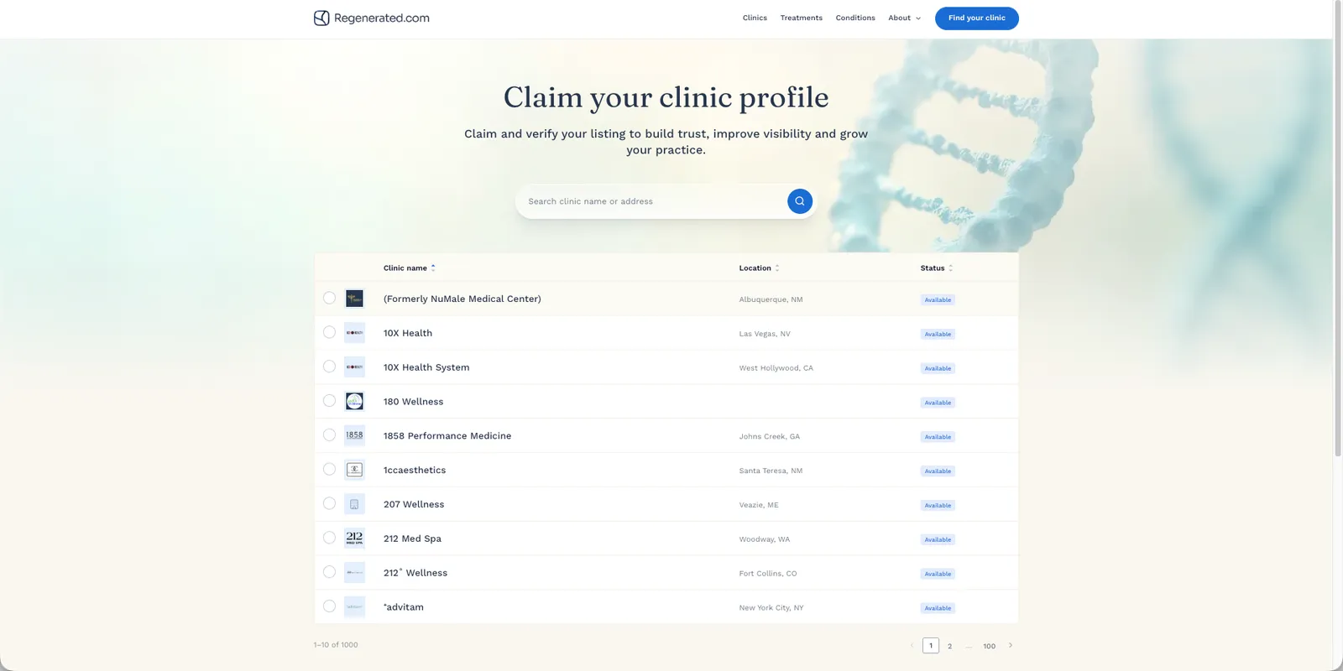Viewport: 1343px width, 671px height.
Task: Click the °advitam clinic logo
Action: 354,606
